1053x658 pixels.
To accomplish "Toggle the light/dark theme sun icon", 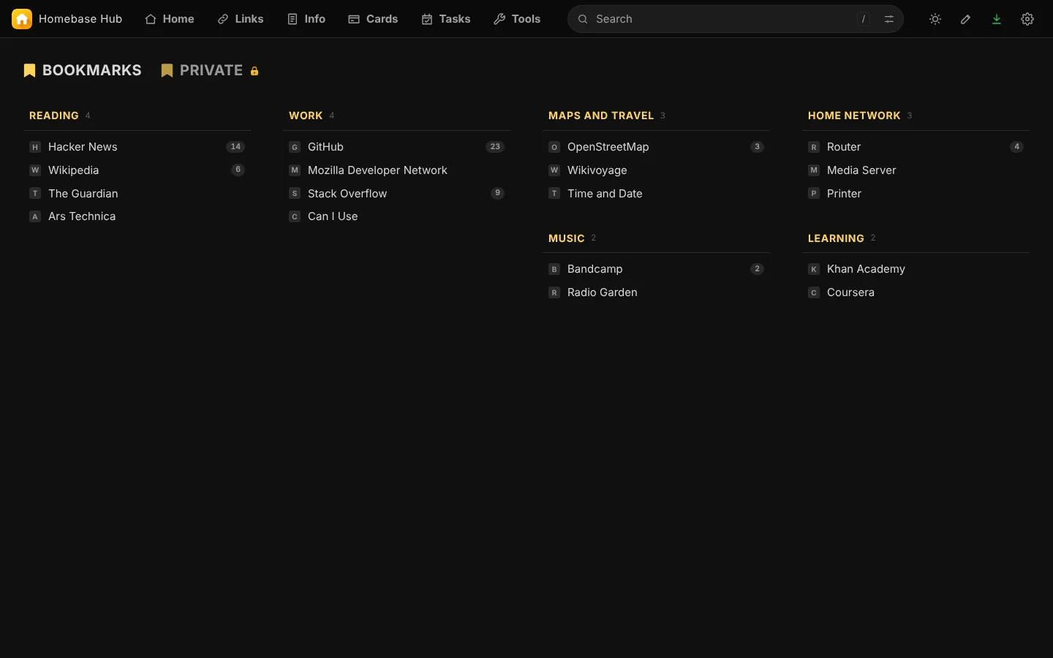I will (x=935, y=19).
